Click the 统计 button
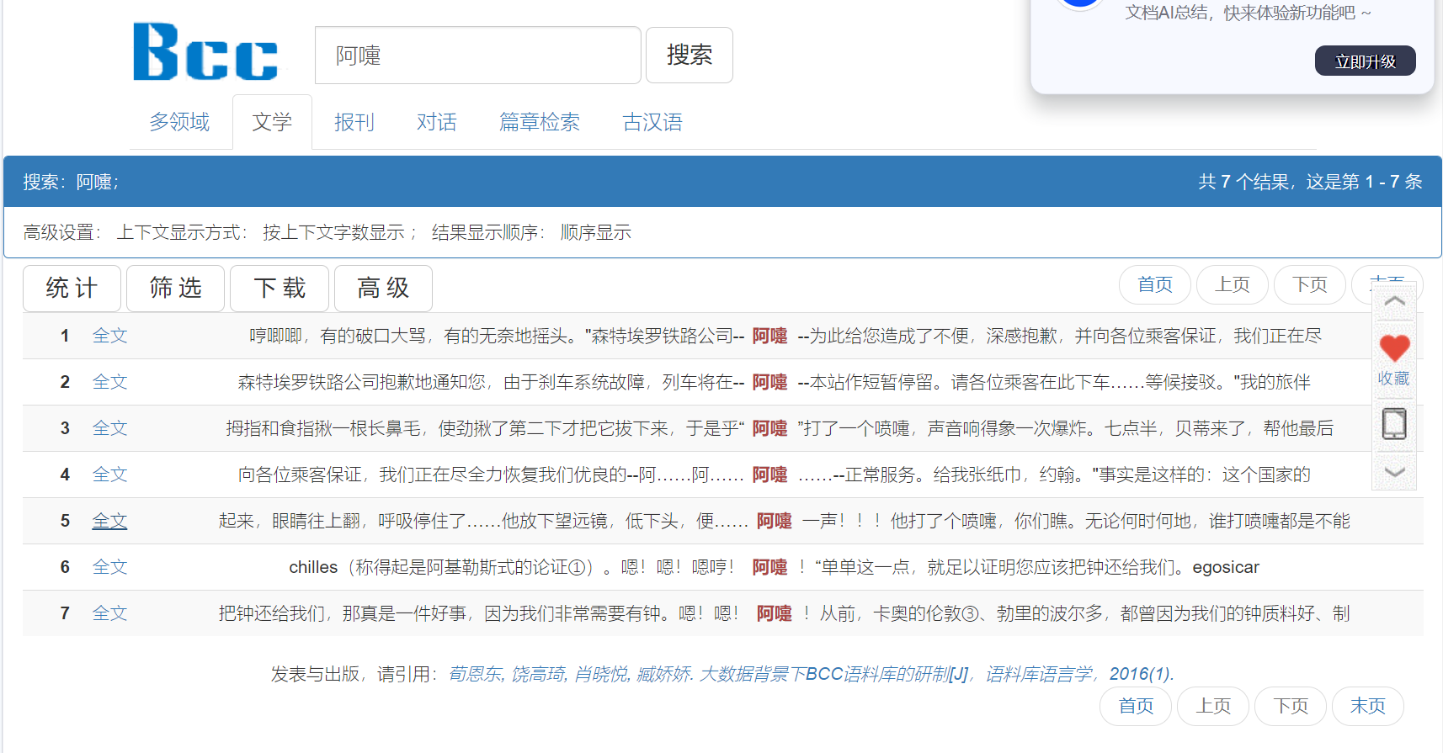This screenshot has height=753, width=1443. (72, 289)
